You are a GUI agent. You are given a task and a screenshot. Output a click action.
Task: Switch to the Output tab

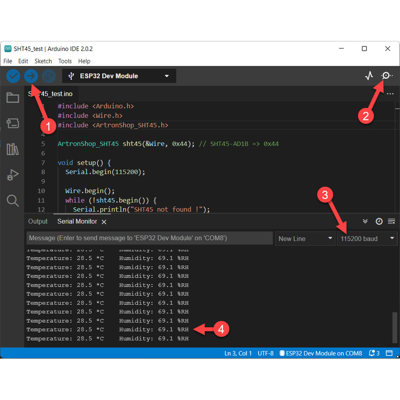tap(38, 221)
